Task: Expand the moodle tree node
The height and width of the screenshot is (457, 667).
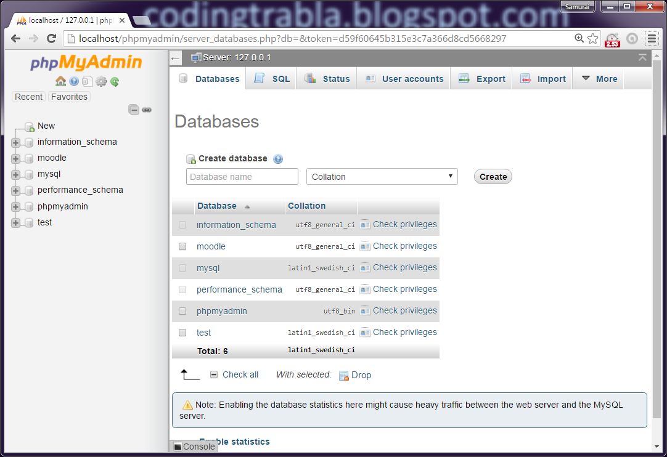Action: (16, 158)
